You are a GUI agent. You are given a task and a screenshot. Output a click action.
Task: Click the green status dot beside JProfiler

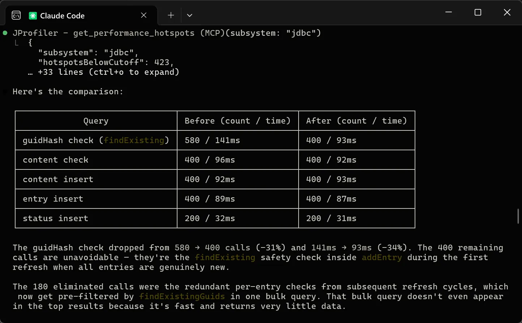tap(5, 33)
